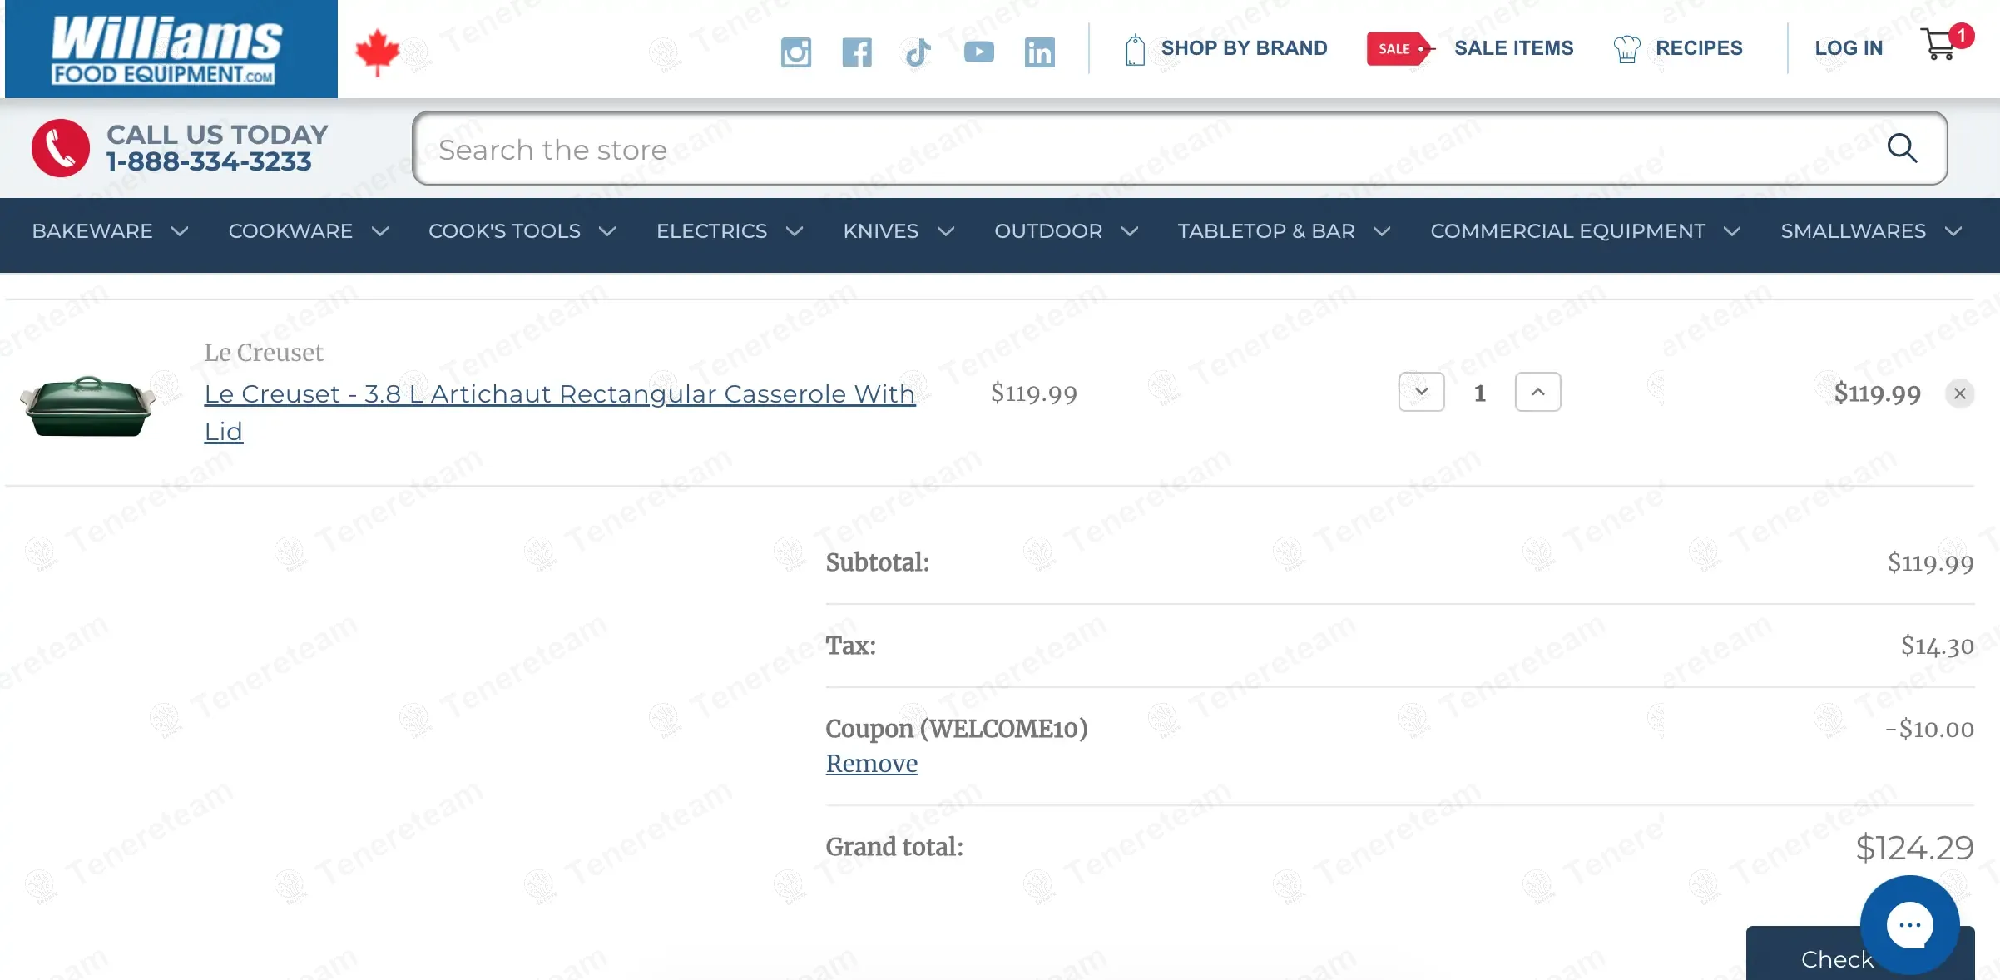View the green casserole product thumbnail

[87, 405]
